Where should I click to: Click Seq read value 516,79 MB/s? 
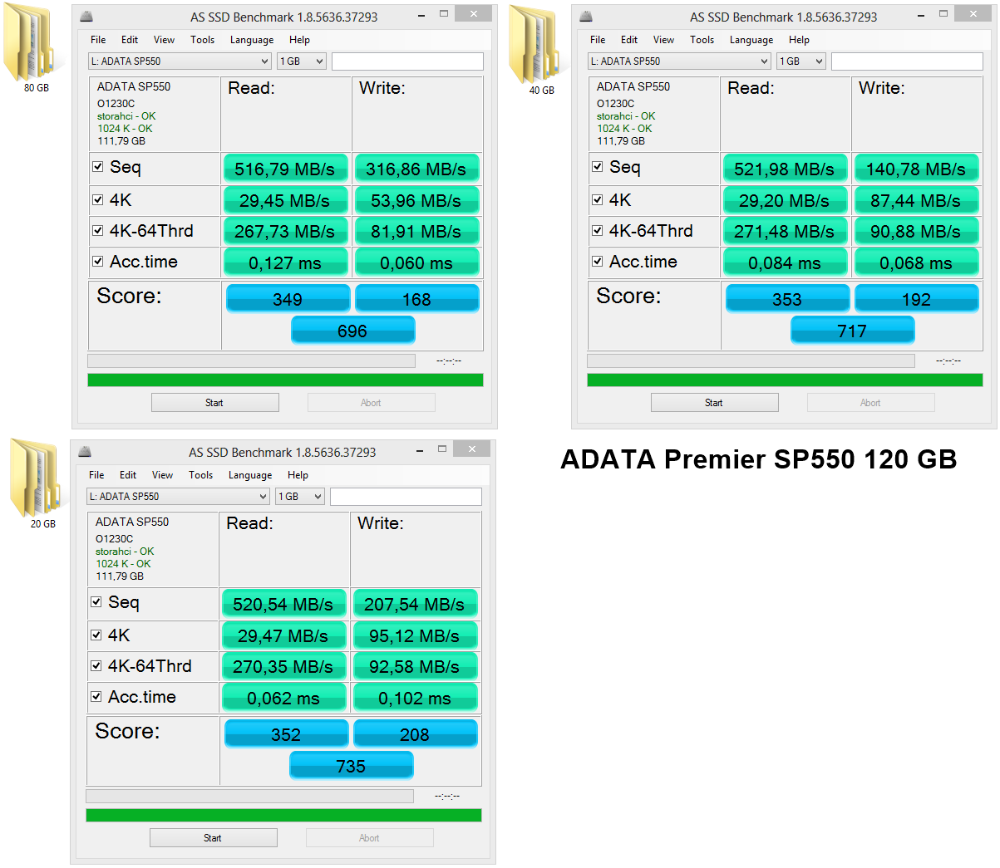(x=285, y=169)
